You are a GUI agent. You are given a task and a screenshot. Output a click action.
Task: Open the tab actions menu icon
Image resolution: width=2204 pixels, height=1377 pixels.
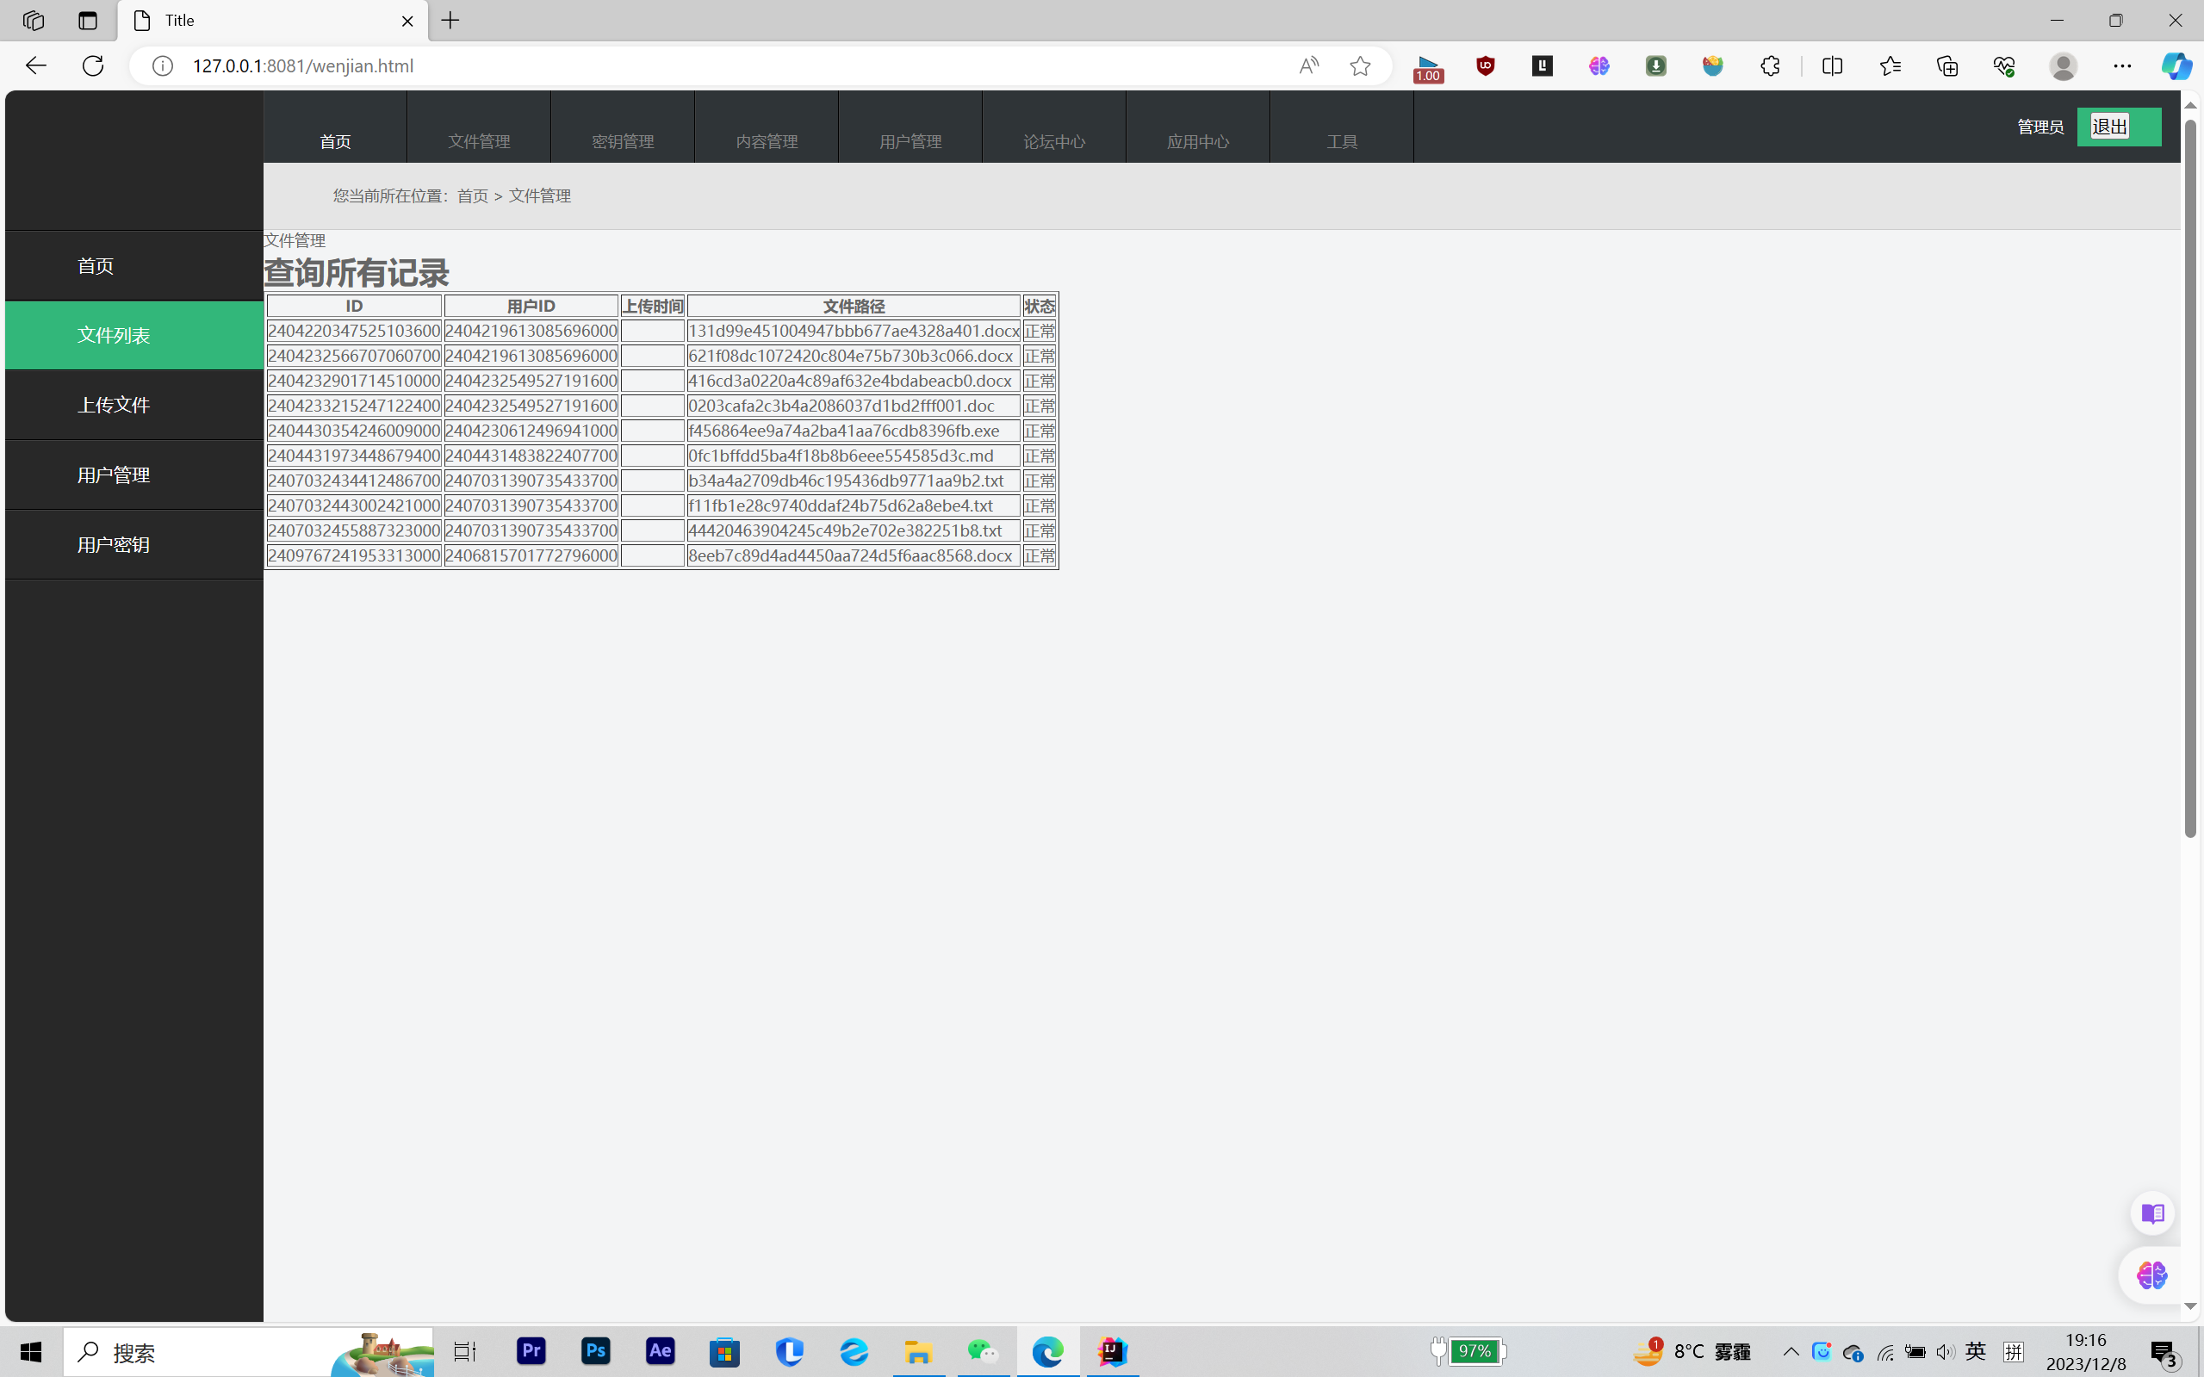[x=88, y=20]
